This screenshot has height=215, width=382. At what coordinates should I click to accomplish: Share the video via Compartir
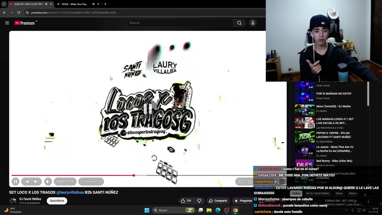point(218,201)
